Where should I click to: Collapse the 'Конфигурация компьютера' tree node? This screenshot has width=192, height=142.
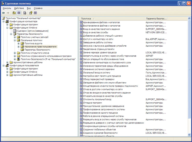point(4,21)
